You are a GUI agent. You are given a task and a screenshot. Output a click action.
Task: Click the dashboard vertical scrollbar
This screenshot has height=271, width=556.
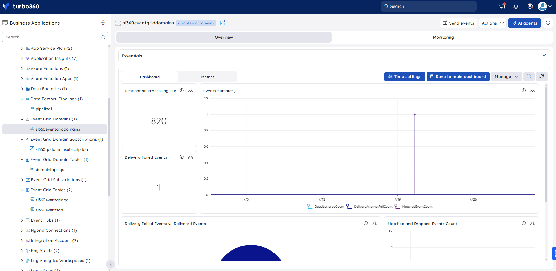[546, 144]
